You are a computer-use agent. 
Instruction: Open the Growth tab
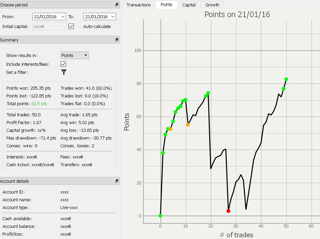click(x=213, y=5)
